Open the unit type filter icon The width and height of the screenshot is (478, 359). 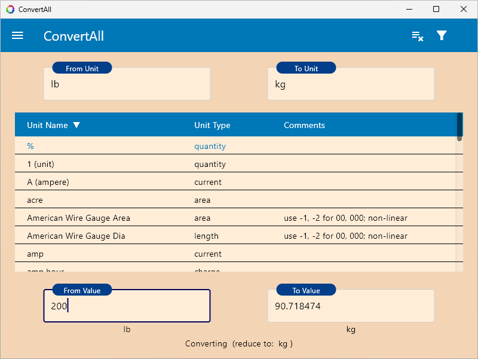[442, 36]
